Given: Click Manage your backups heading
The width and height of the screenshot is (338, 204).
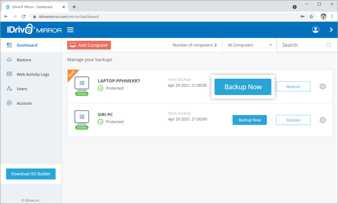Looking at the screenshot, I should (x=90, y=59).
